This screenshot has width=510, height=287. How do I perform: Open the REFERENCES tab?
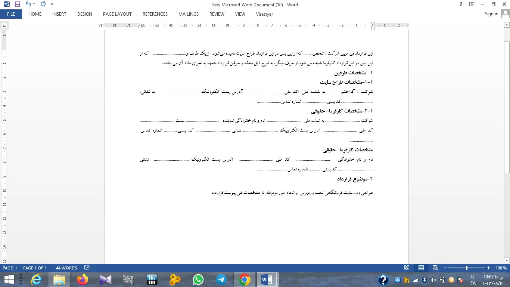point(155,14)
